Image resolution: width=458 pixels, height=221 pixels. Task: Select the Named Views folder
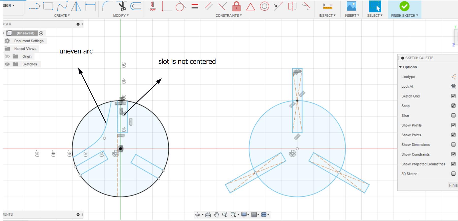coord(21,49)
